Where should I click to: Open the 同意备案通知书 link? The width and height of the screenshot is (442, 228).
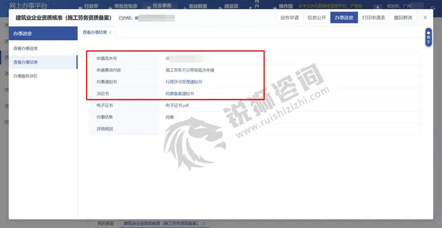[x=180, y=93]
